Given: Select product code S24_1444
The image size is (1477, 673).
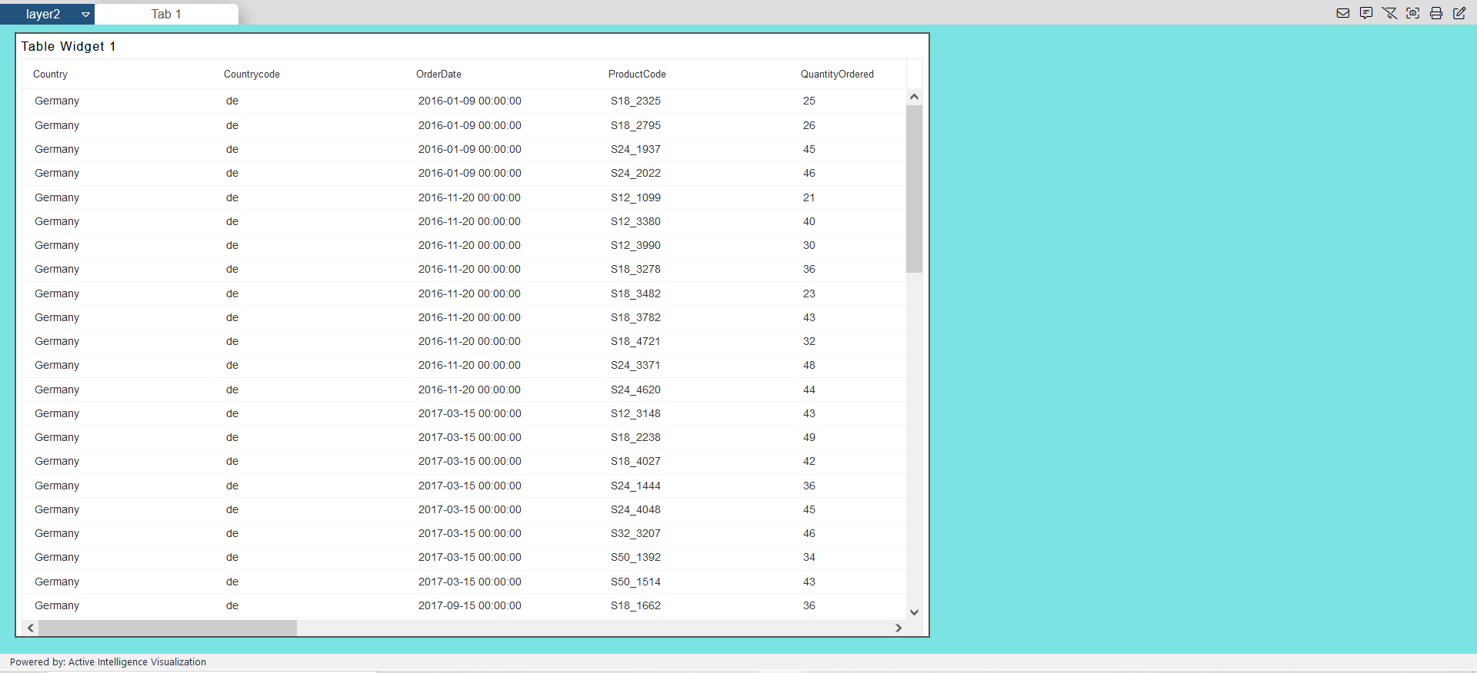Looking at the screenshot, I should (x=635, y=486).
